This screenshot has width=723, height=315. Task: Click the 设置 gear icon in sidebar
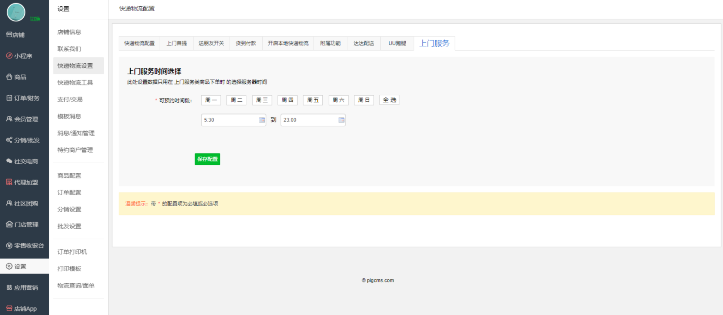pos(9,266)
